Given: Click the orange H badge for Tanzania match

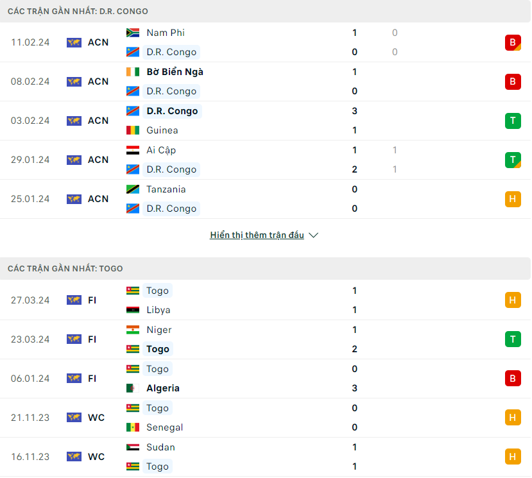Looking at the screenshot, I should pos(513,199).
